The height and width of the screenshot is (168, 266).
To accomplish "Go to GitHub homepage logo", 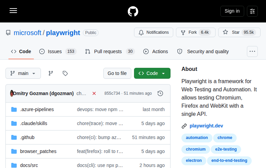I will coord(133,11).
